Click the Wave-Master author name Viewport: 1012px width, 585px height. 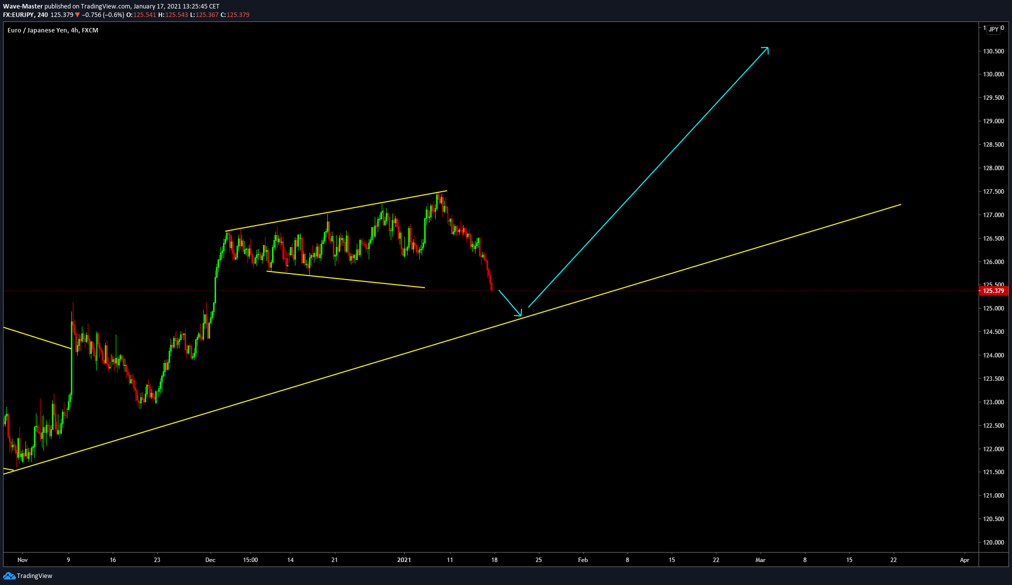23,6
